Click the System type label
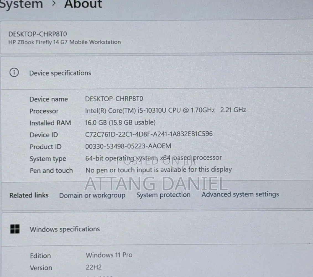 tap(48, 159)
